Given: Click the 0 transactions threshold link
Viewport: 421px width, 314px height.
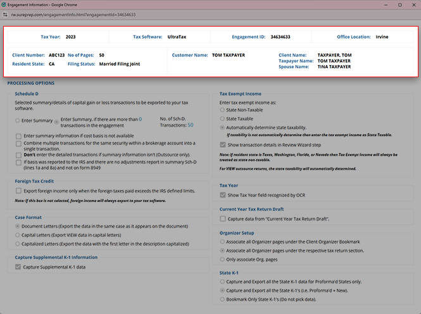Looking at the screenshot, I should click(141, 119).
